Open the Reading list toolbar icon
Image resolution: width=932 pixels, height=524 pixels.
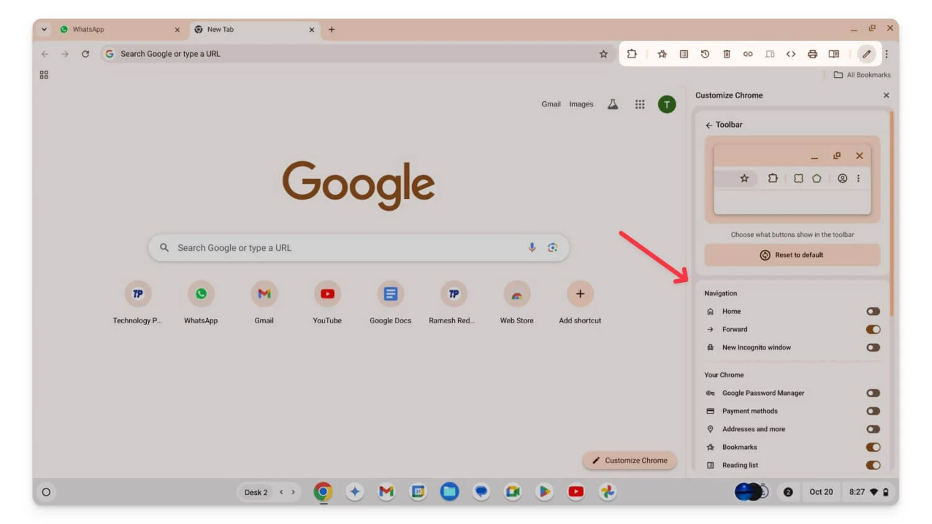[684, 54]
